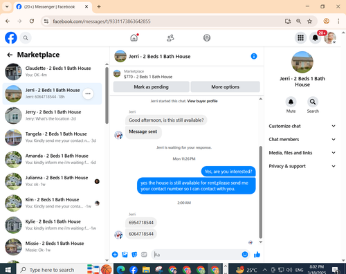Open Chrome three-dot menu
Screen dimensions: 346x274
(338, 21)
